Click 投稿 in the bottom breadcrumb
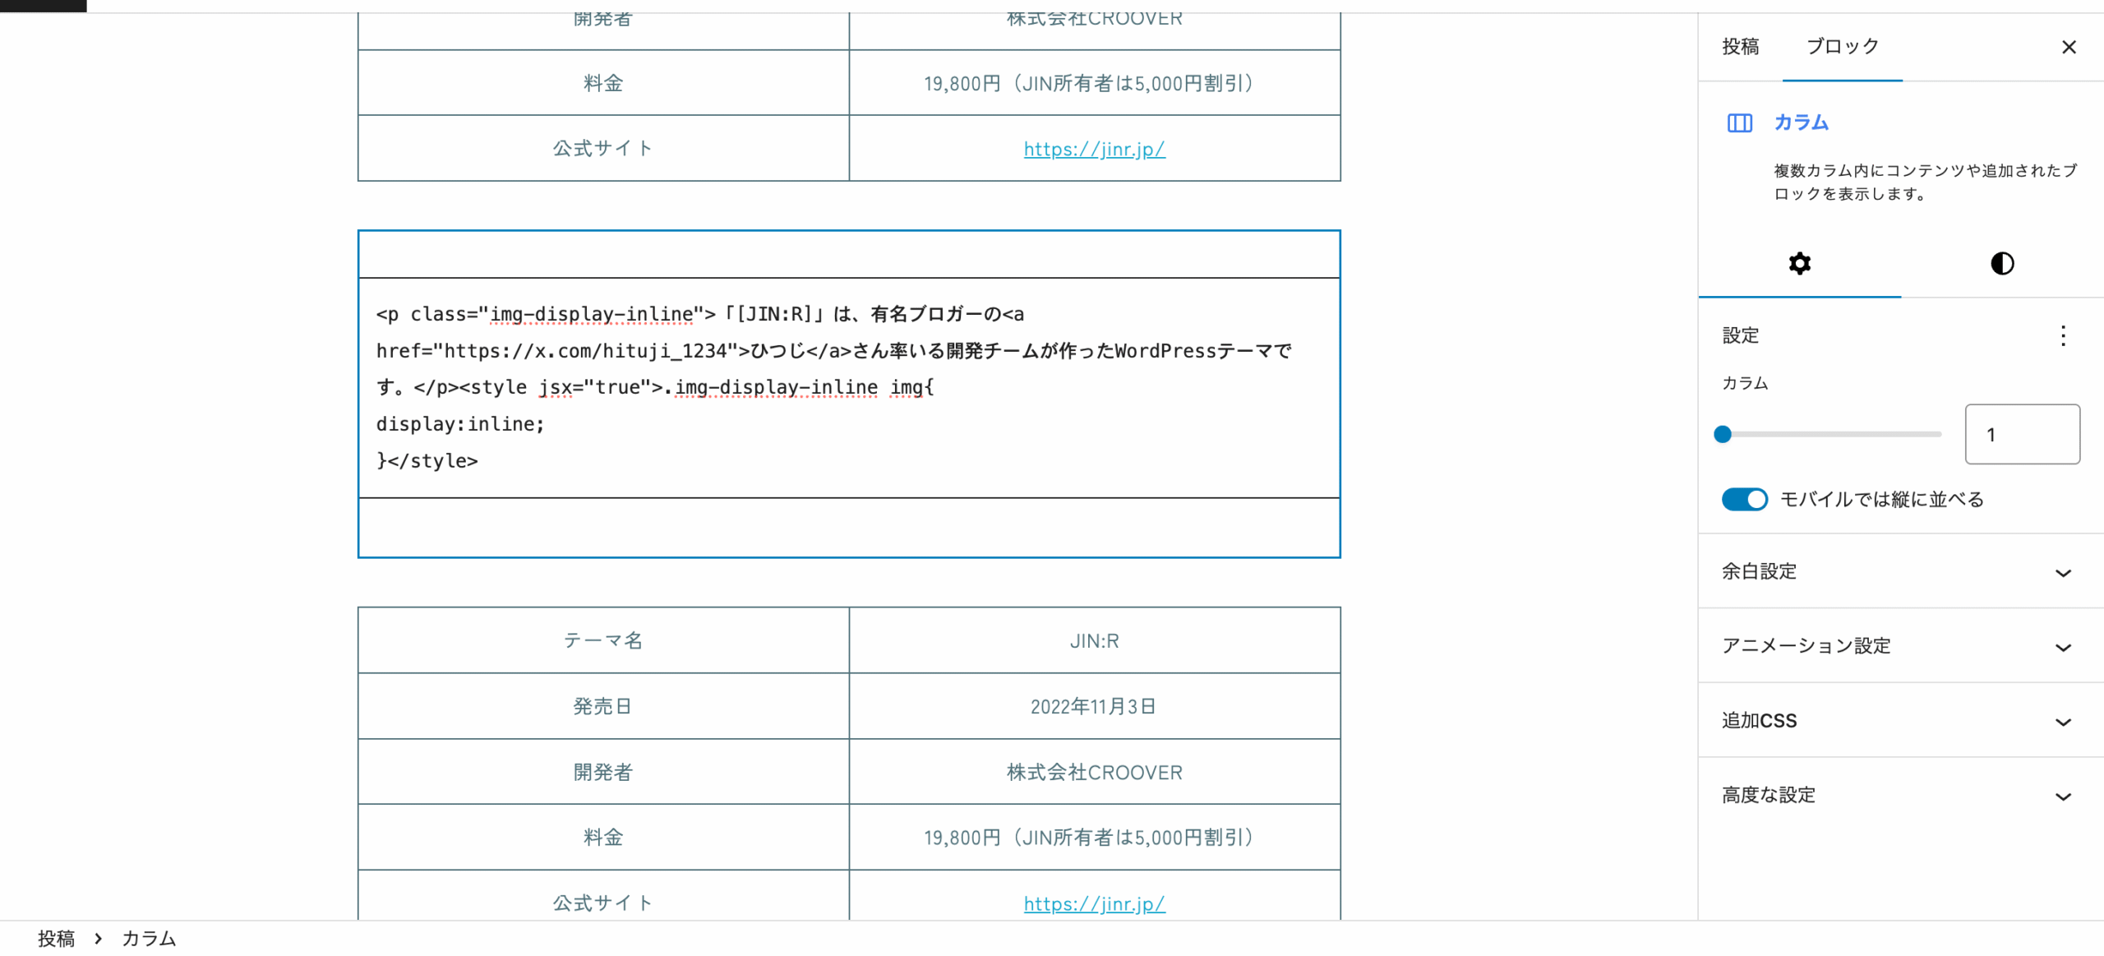The image size is (2104, 956). (x=56, y=938)
